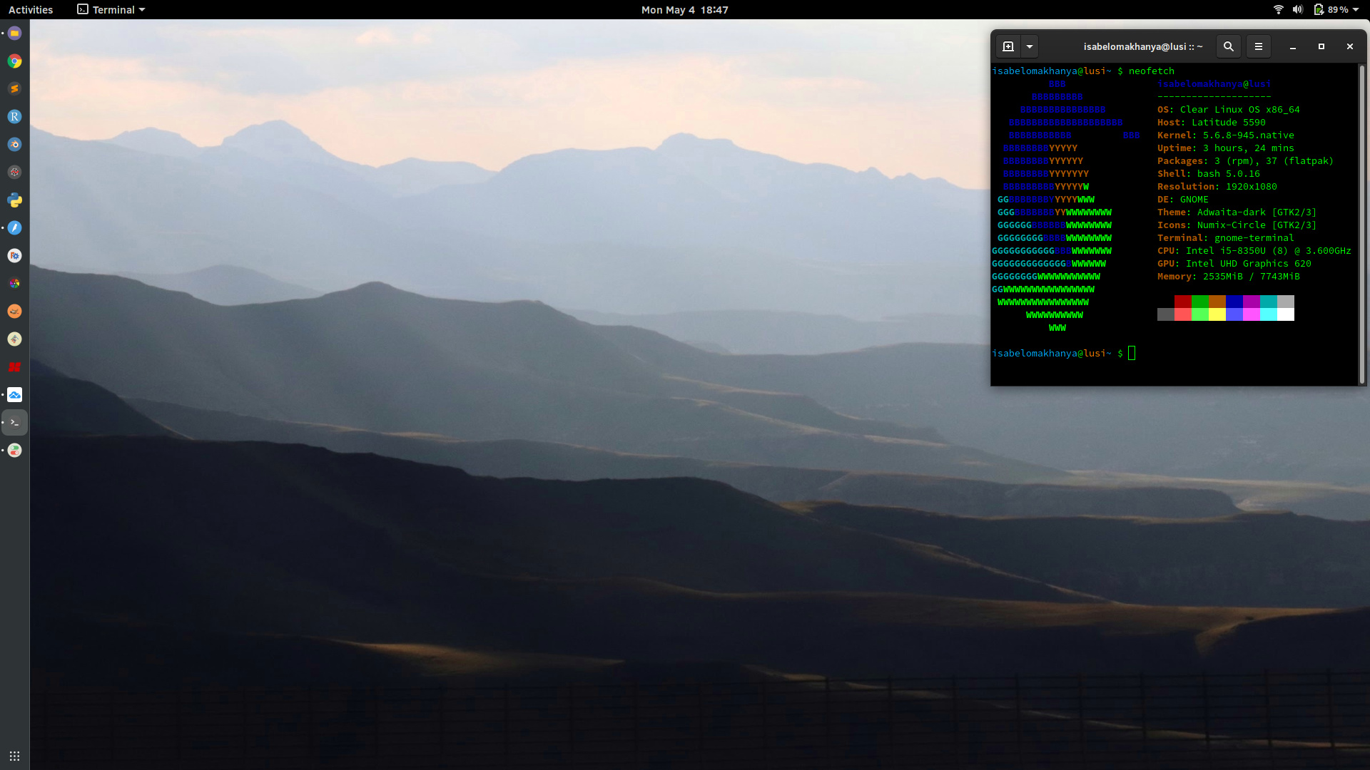Open the clock and calendar menu

point(684,10)
